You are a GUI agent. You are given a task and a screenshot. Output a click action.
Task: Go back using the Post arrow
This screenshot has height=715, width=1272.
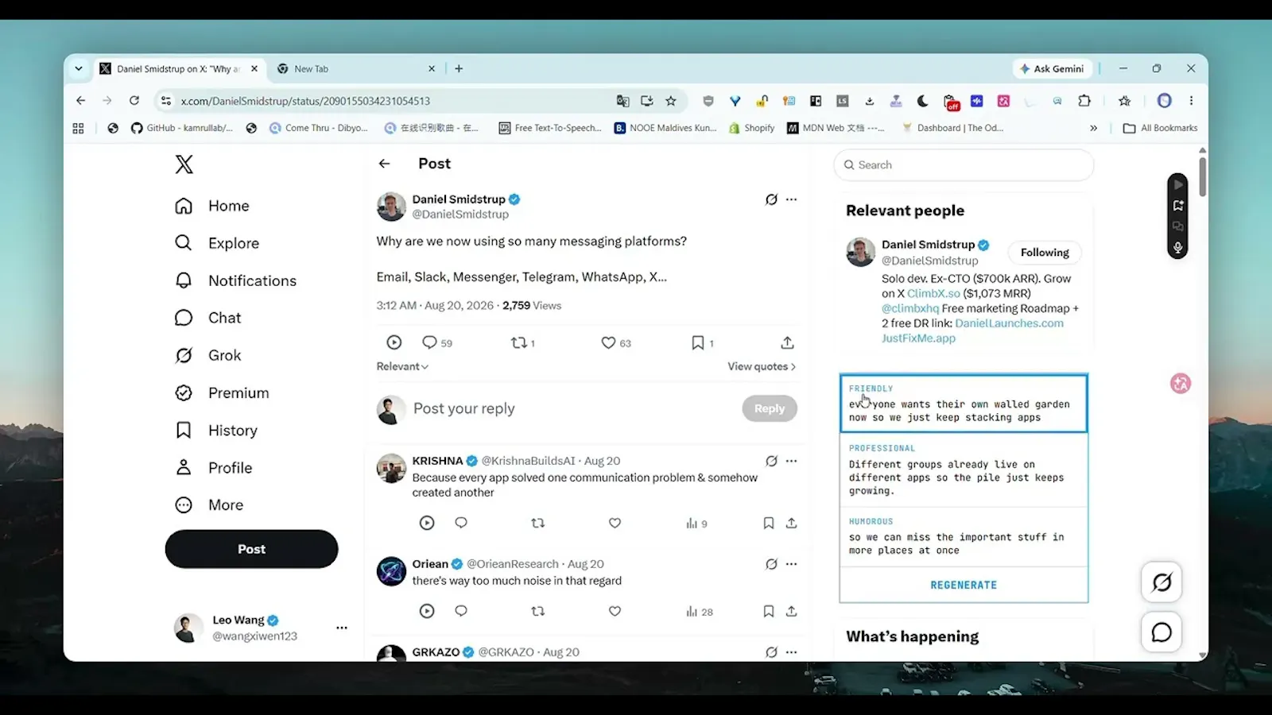(385, 164)
